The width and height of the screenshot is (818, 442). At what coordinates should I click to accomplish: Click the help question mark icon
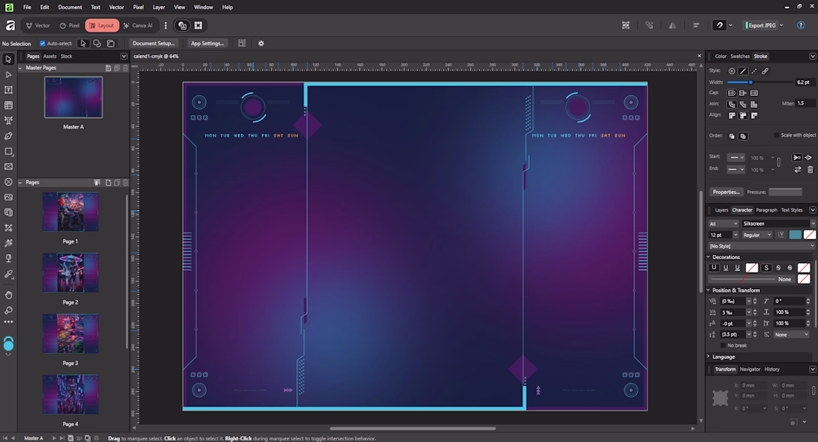tap(801, 25)
